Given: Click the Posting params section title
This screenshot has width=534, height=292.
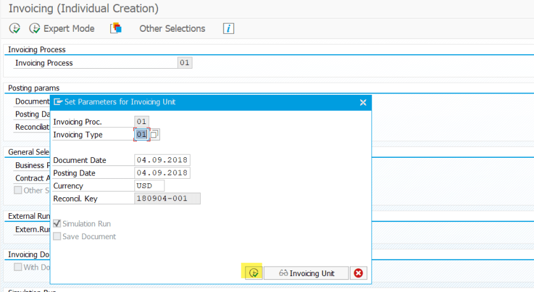Looking at the screenshot, I should [x=34, y=88].
